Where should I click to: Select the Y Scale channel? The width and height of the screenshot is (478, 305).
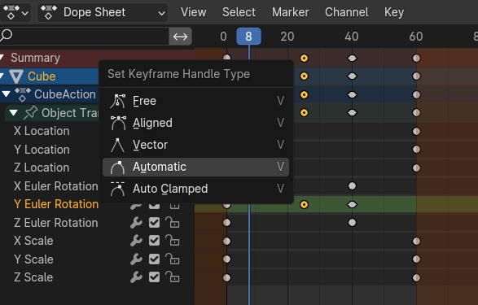coord(33,259)
